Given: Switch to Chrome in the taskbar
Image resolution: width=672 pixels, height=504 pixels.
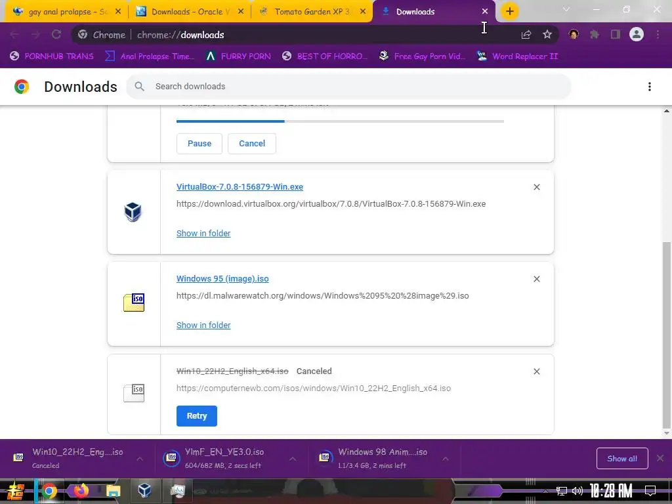Looking at the screenshot, I should pos(49,491).
